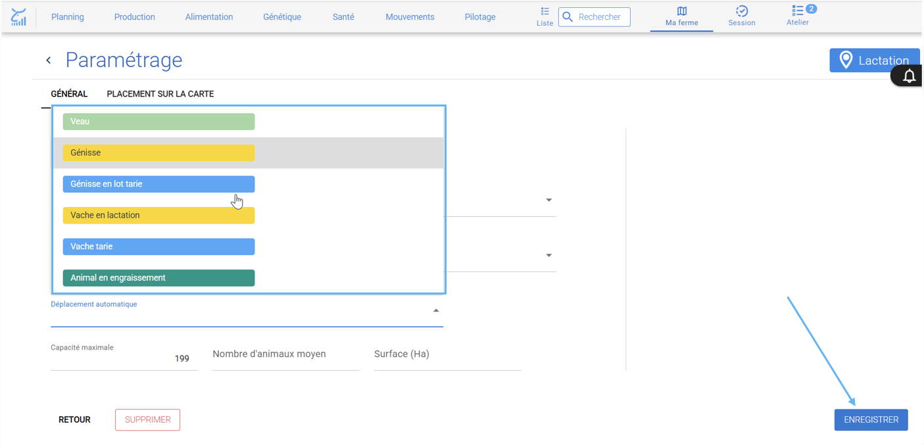The width and height of the screenshot is (924, 445).
Task: Focus the Nombre d'animaux moyen field
Action: 286,354
